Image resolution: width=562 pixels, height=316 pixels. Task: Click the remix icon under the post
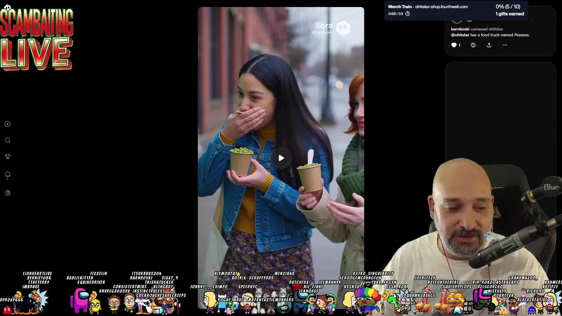473,45
